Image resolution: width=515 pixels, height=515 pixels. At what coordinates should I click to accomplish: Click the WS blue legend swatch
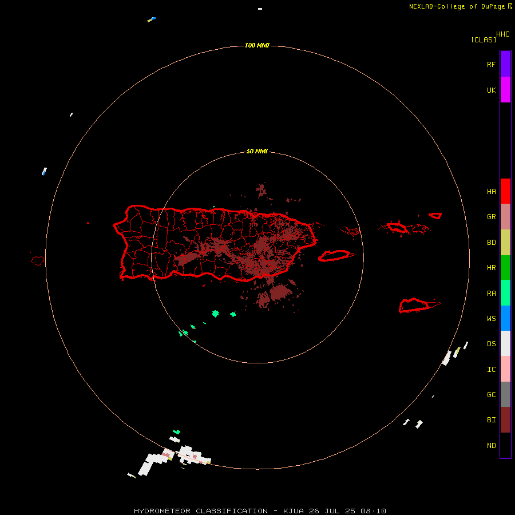point(505,318)
